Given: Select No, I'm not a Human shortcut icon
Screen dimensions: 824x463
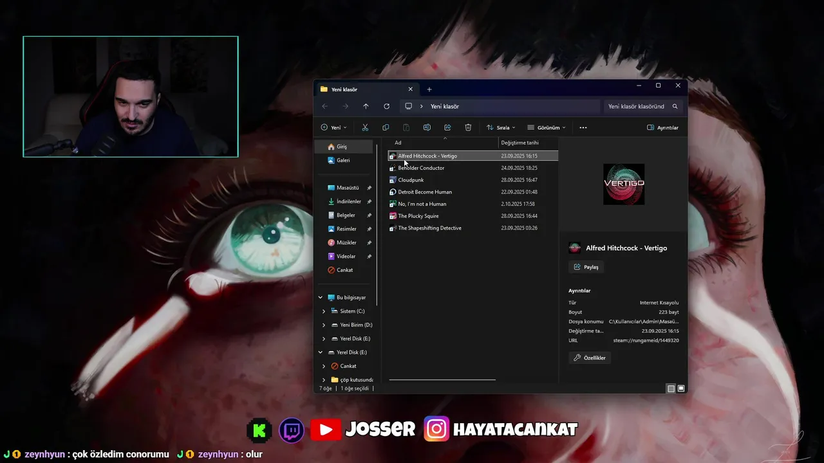Looking at the screenshot, I should coord(393,204).
